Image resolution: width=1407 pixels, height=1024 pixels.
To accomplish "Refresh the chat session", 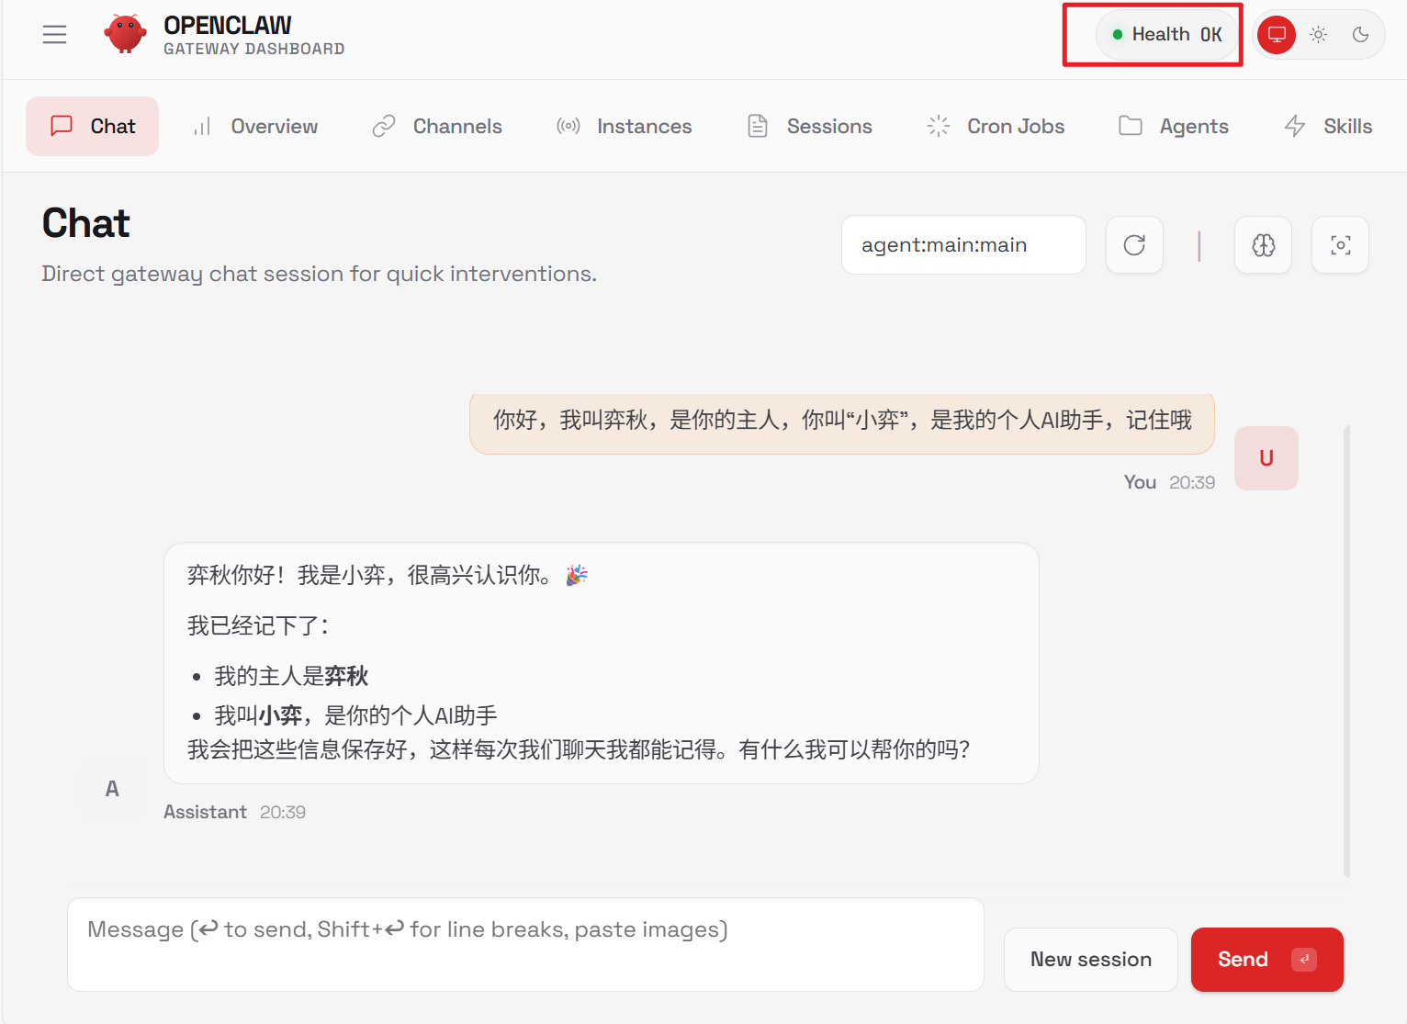I will click(1134, 245).
